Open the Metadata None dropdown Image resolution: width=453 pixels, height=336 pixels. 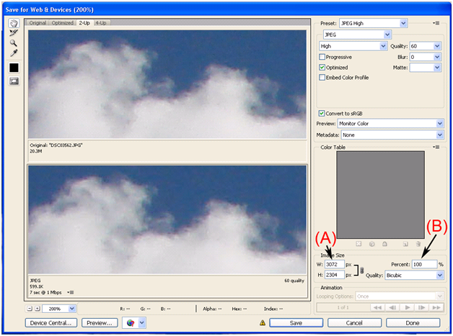pos(392,135)
